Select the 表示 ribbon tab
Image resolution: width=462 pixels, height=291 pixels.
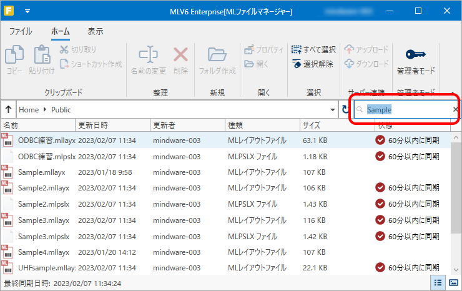95,31
